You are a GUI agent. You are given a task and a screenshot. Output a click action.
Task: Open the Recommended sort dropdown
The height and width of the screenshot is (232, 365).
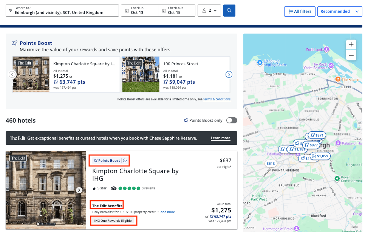click(340, 11)
